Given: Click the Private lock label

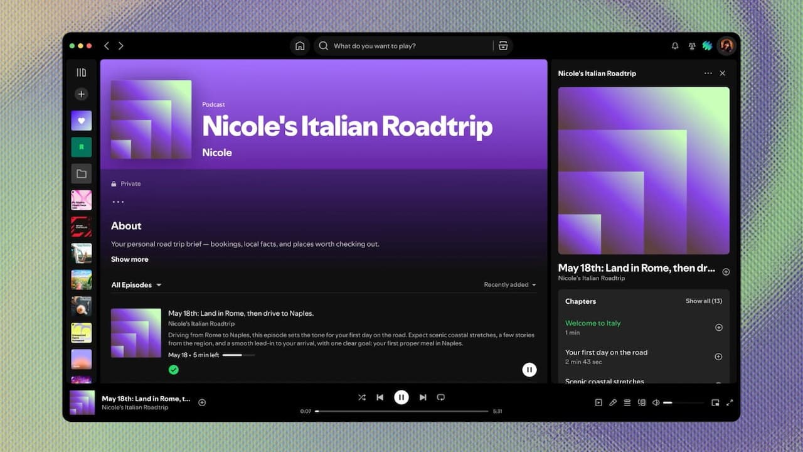Looking at the screenshot, I should [126, 184].
